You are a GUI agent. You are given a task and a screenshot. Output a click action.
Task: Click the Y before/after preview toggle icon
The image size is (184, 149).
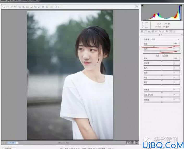tap(128, 143)
